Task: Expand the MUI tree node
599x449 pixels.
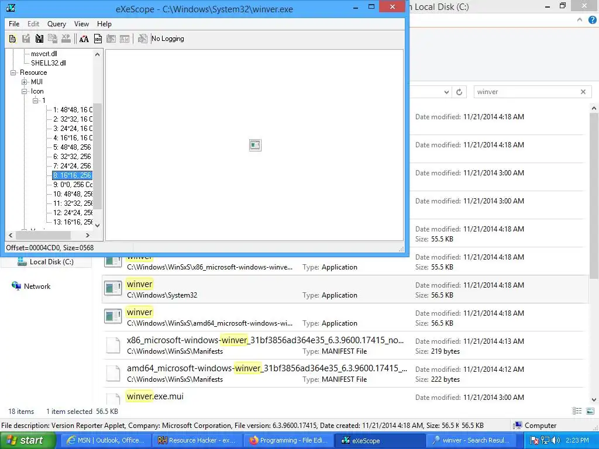Action: click(24, 82)
